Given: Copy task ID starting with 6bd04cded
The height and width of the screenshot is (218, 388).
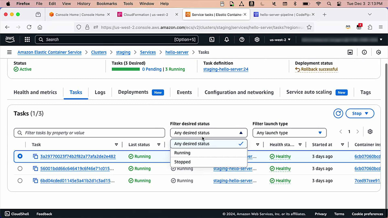Looking at the screenshot, I should 36,181.
